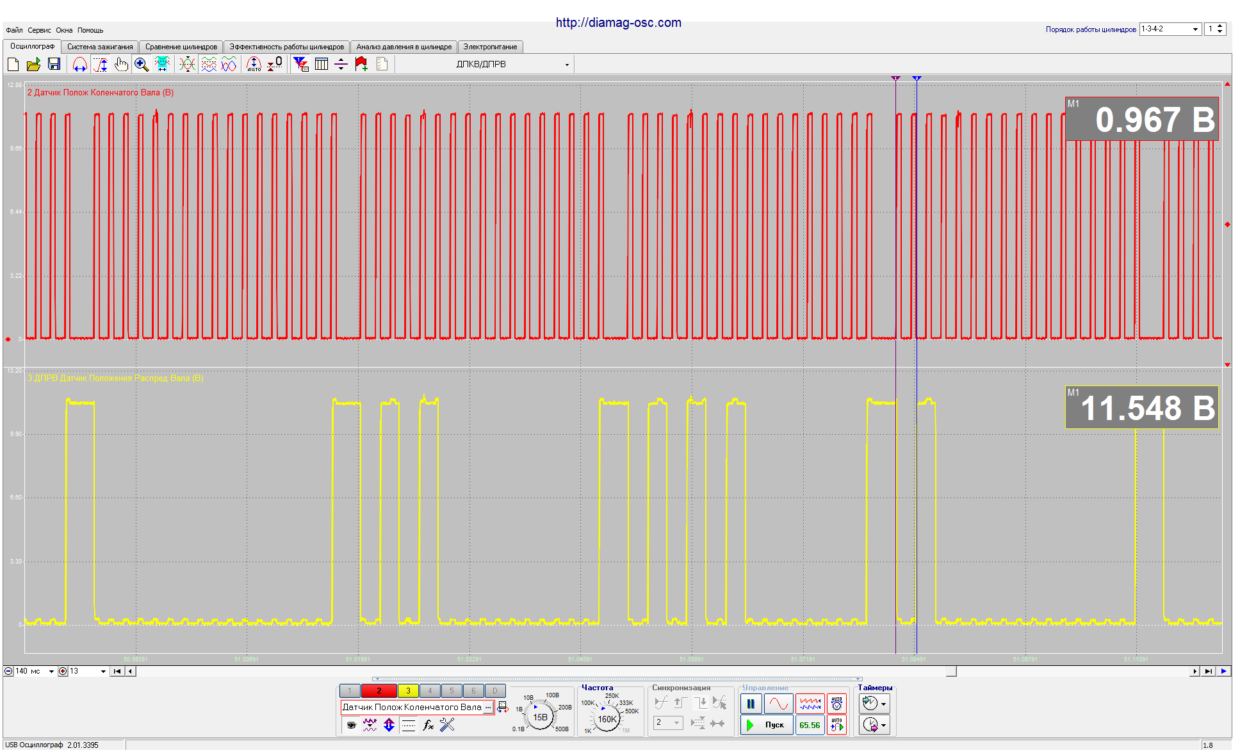
Task: Toggle the D digital channel button
Action: (495, 691)
